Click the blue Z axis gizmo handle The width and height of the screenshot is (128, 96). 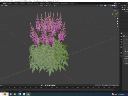click(x=115, y=11)
